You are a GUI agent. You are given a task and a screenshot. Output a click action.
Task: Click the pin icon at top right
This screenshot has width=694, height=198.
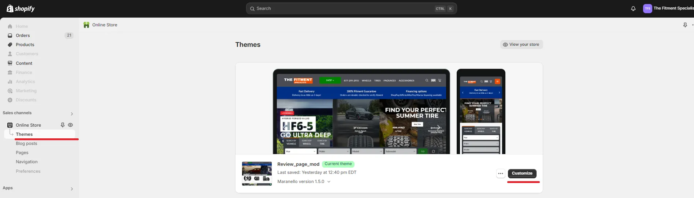pos(685,25)
